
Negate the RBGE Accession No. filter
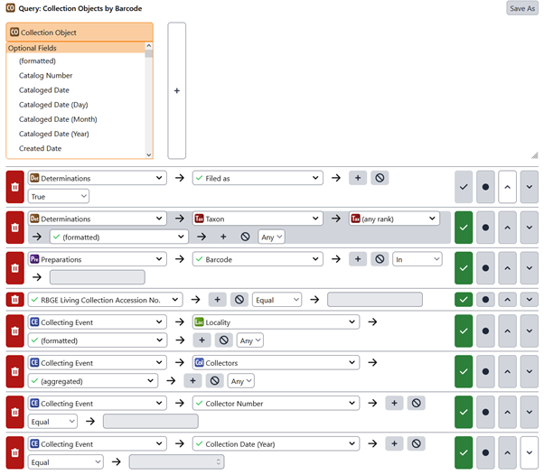coord(239,300)
